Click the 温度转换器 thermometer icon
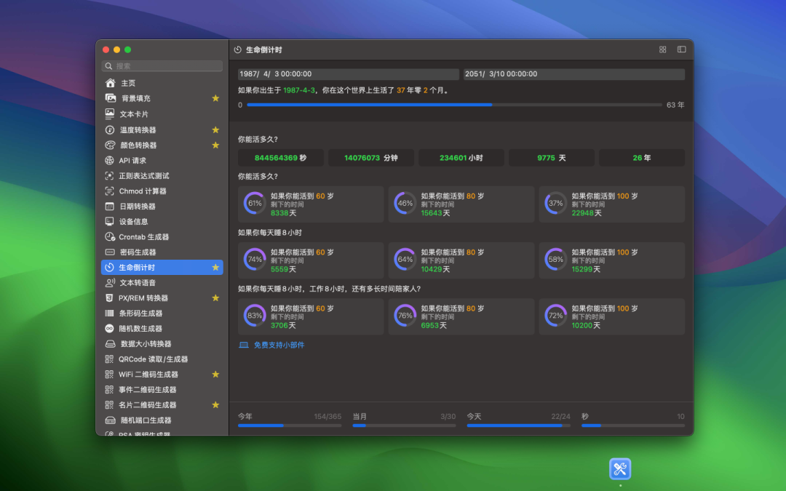Viewport: 786px width, 491px height. (x=110, y=129)
